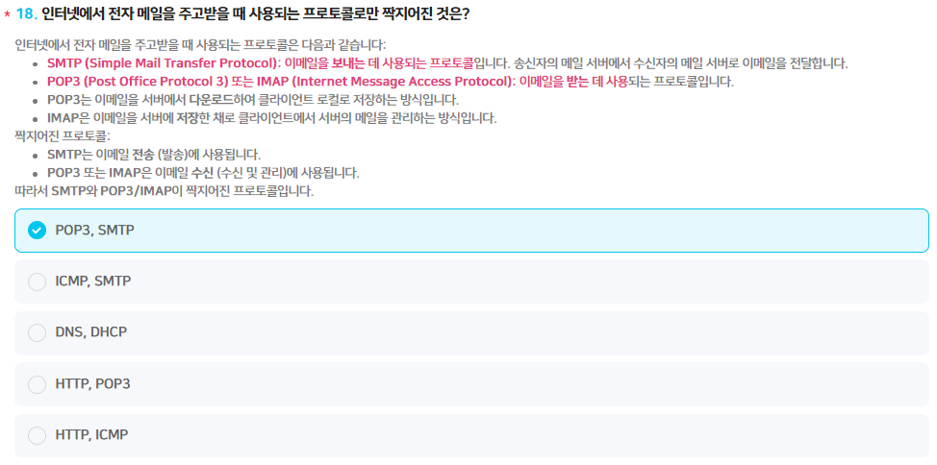The image size is (937, 465).
Task: Click the intro line starting '인터넷에서 전자 메일을 주고받을 때 사용되는 프로토콜은'
Action: pyautogui.click(x=200, y=45)
